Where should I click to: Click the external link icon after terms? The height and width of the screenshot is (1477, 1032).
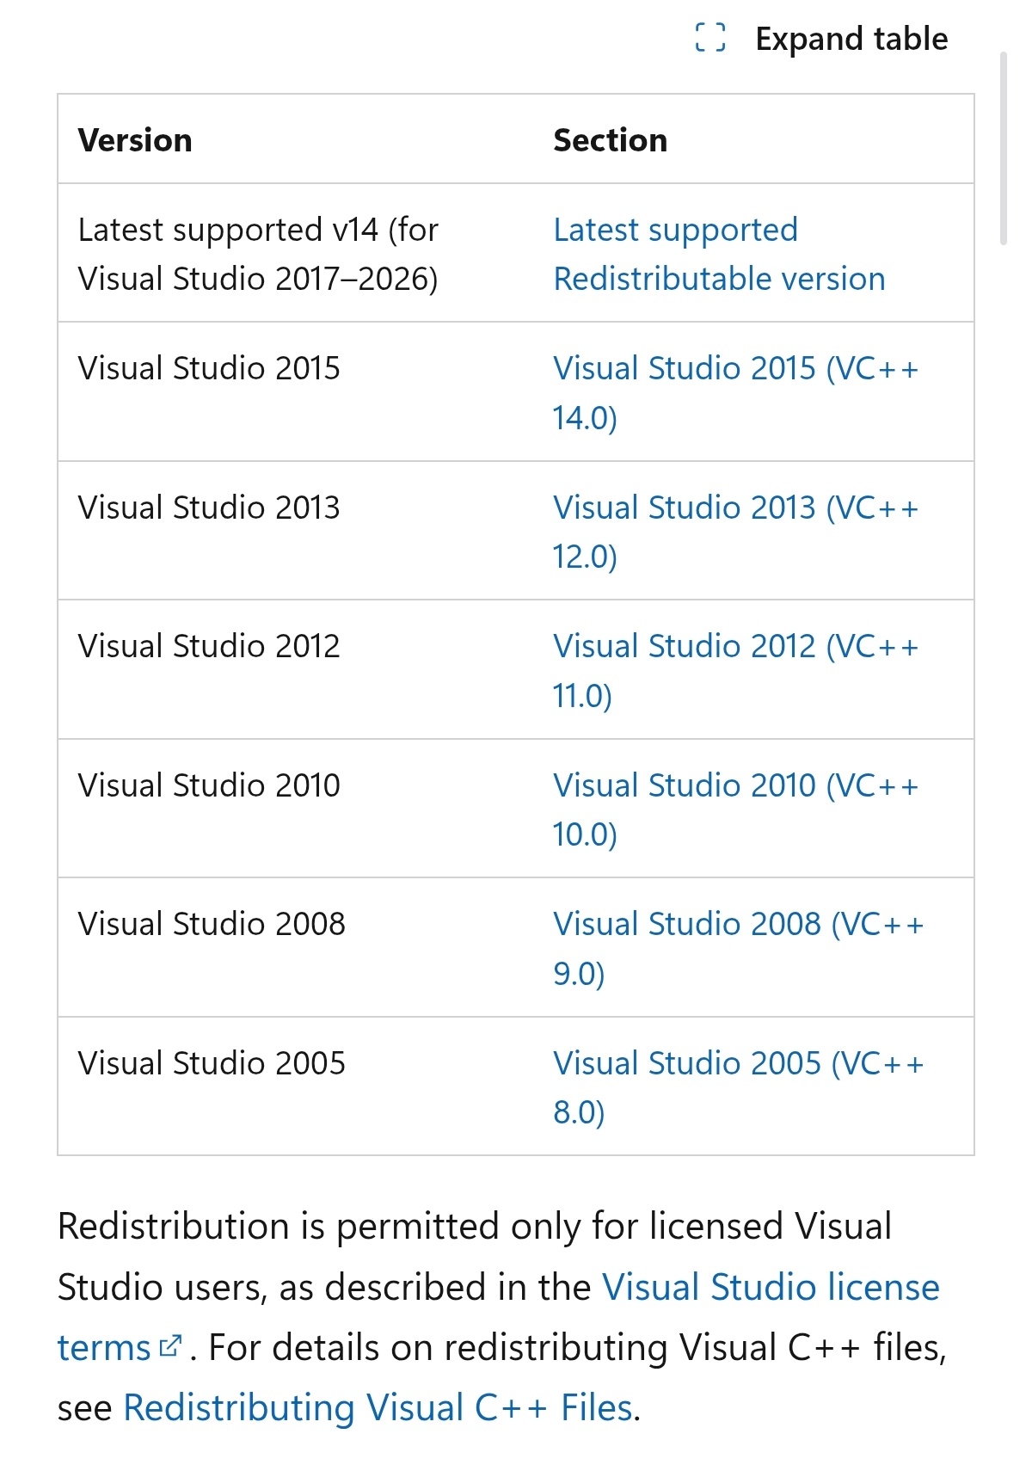coord(171,1346)
